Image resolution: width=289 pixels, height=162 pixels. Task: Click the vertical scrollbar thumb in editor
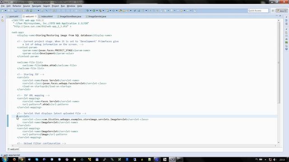(x=279, y=63)
